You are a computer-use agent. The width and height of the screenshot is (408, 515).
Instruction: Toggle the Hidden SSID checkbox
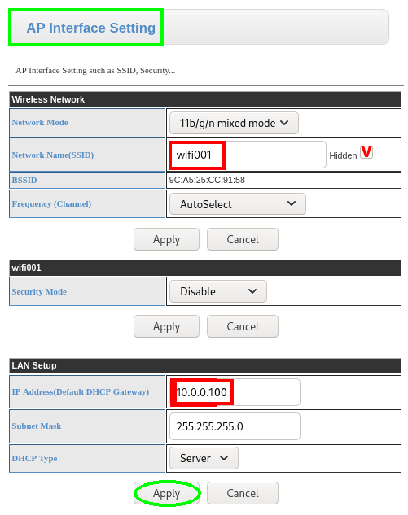click(x=366, y=152)
